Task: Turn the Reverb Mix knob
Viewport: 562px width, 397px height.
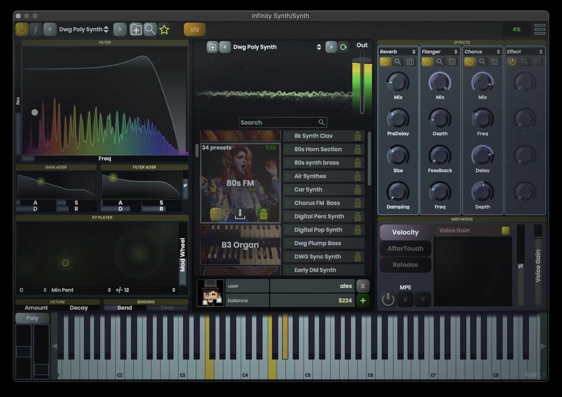Action: point(398,82)
